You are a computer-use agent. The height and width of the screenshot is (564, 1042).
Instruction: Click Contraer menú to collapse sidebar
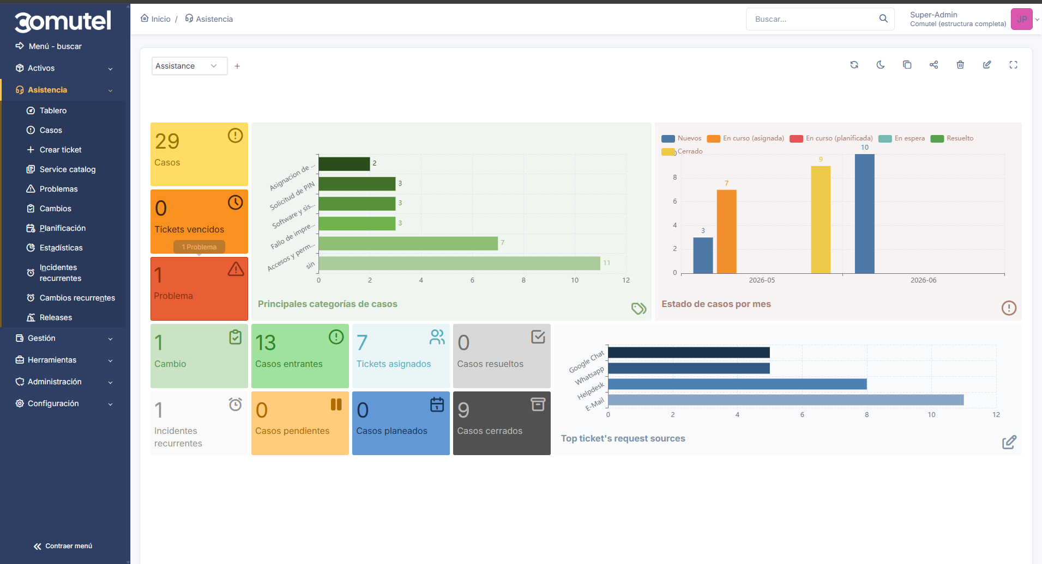point(63,546)
